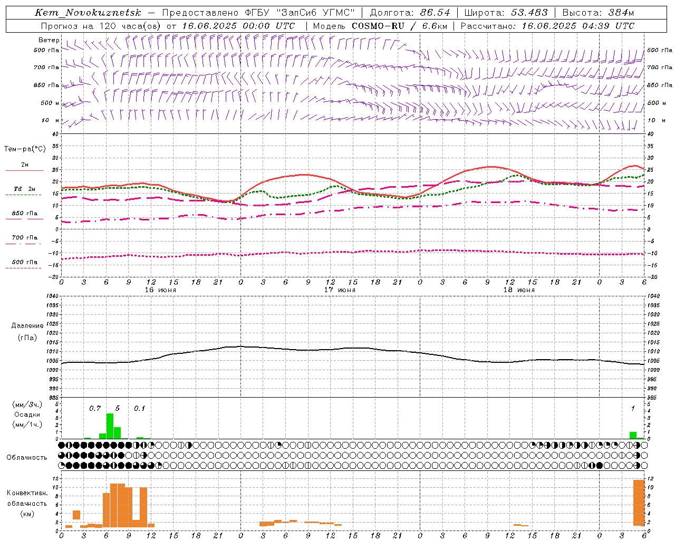Click the 'Тем-ра(°C)' temperature label
Screen dimensions: 675x540
(25, 149)
